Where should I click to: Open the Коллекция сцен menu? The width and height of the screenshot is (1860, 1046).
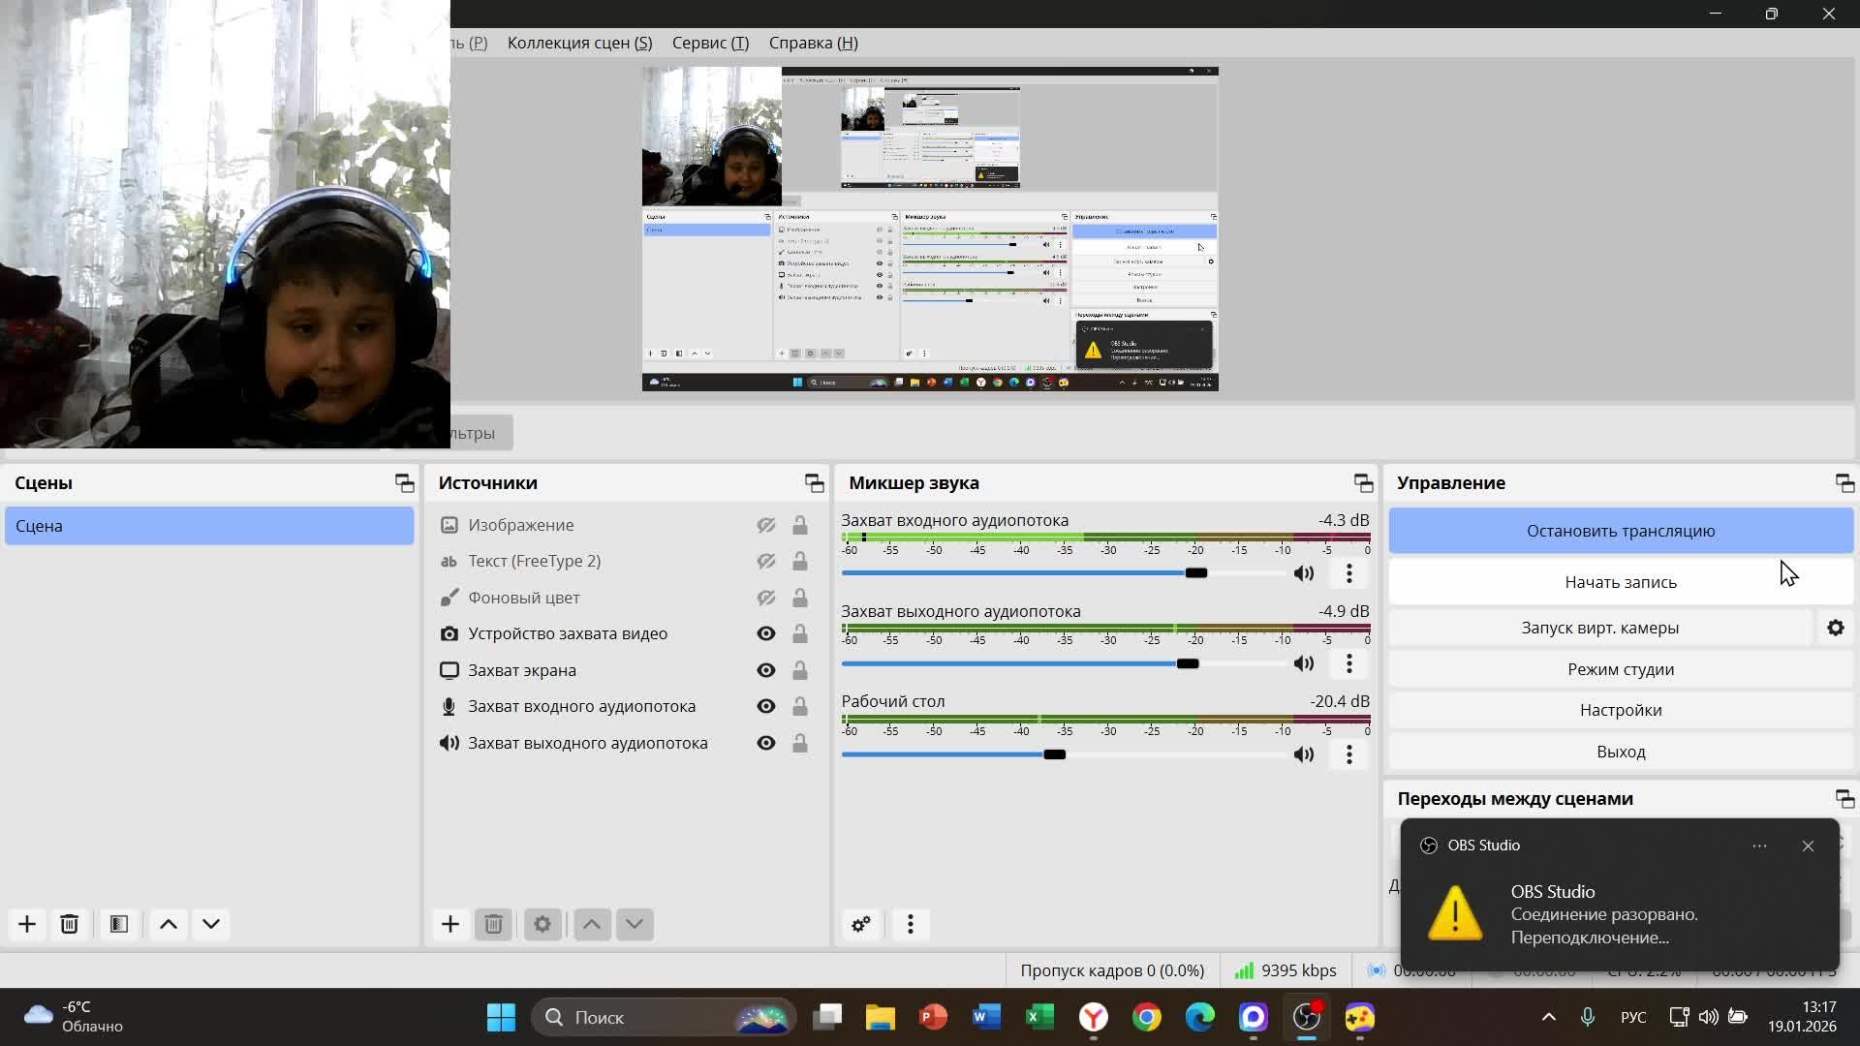click(579, 43)
